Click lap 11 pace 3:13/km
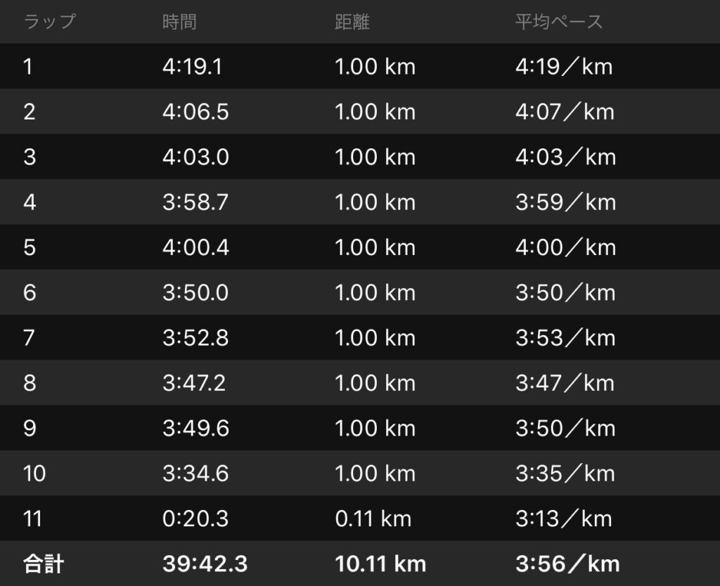Image resolution: width=720 pixels, height=586 pixels. point(564,519)
